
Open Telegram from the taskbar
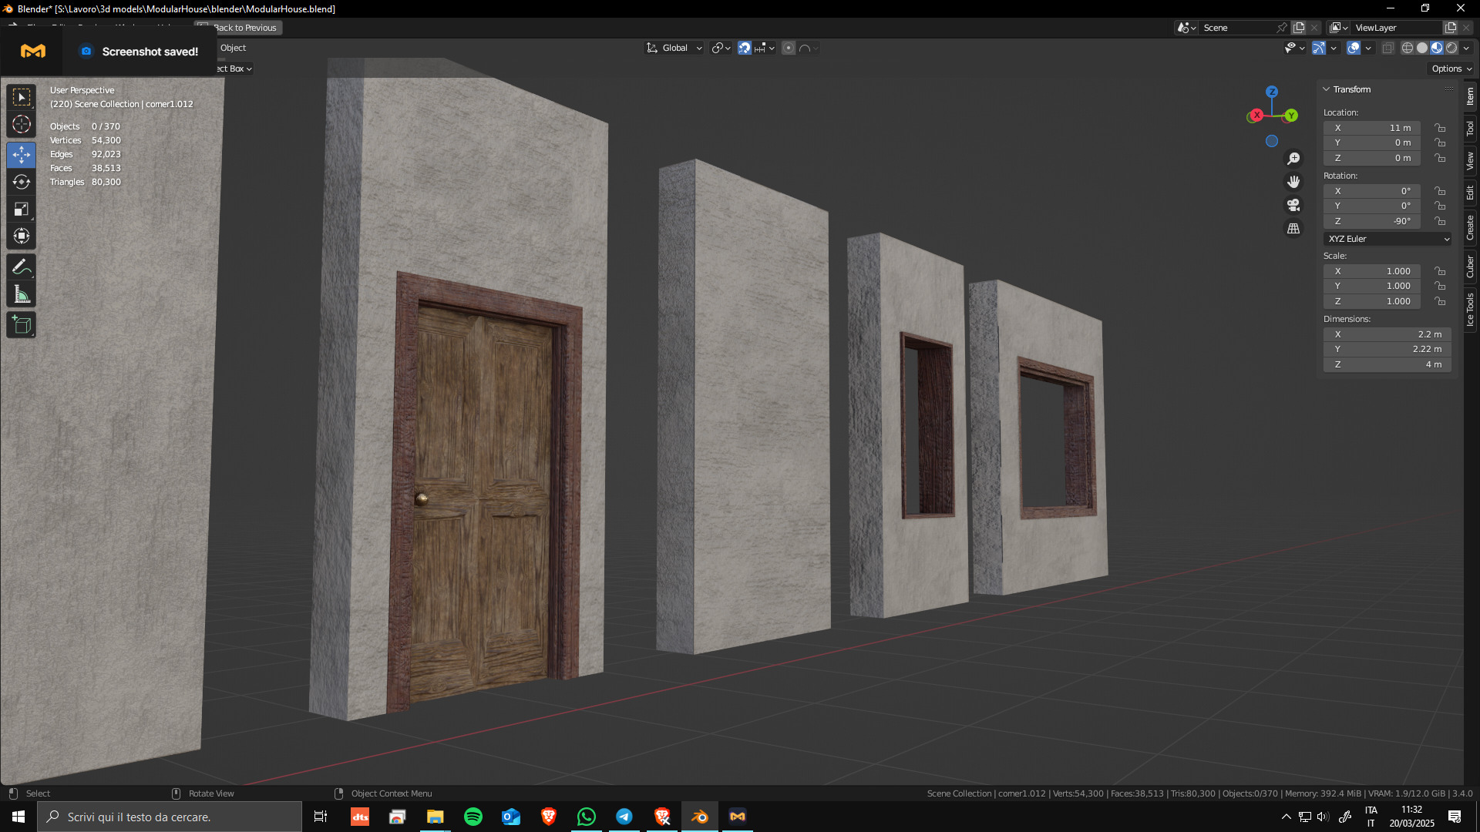[624, 817]
